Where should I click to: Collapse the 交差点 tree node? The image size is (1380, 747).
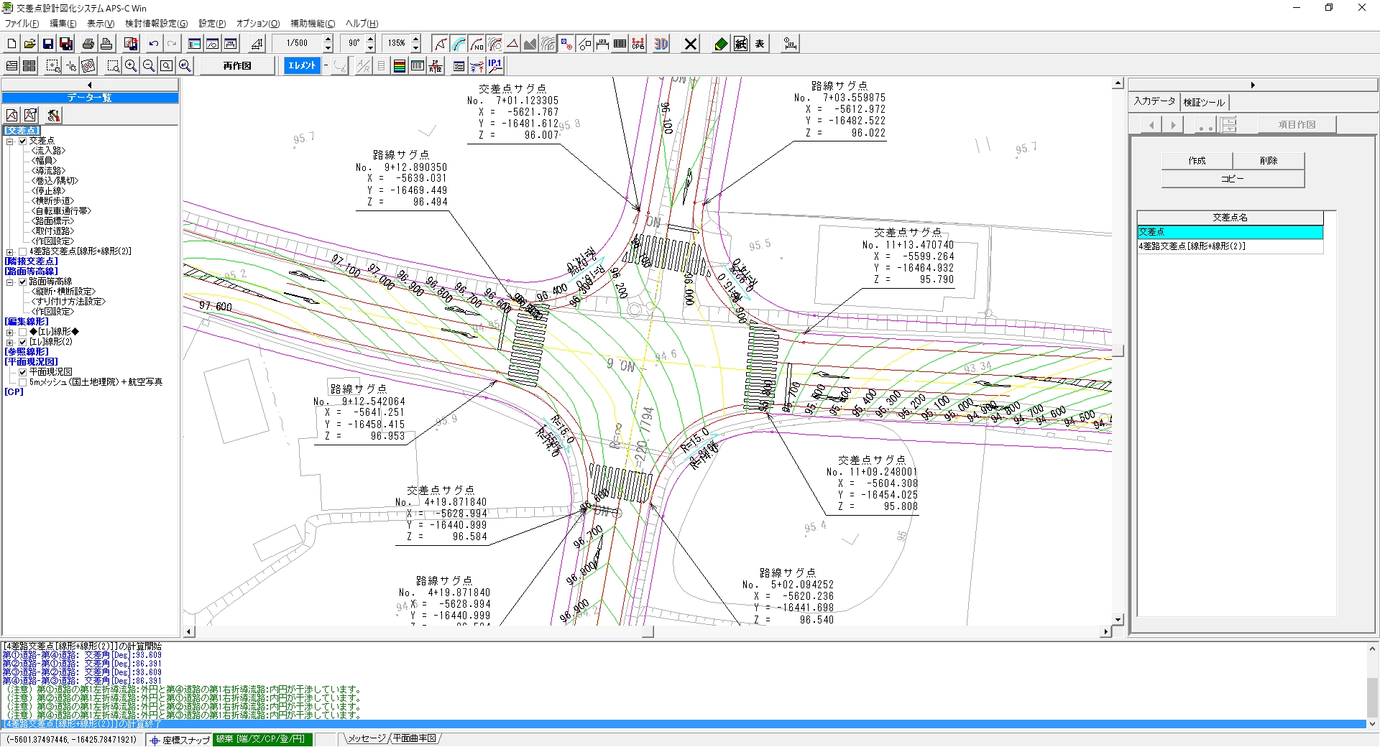[10, 141]
